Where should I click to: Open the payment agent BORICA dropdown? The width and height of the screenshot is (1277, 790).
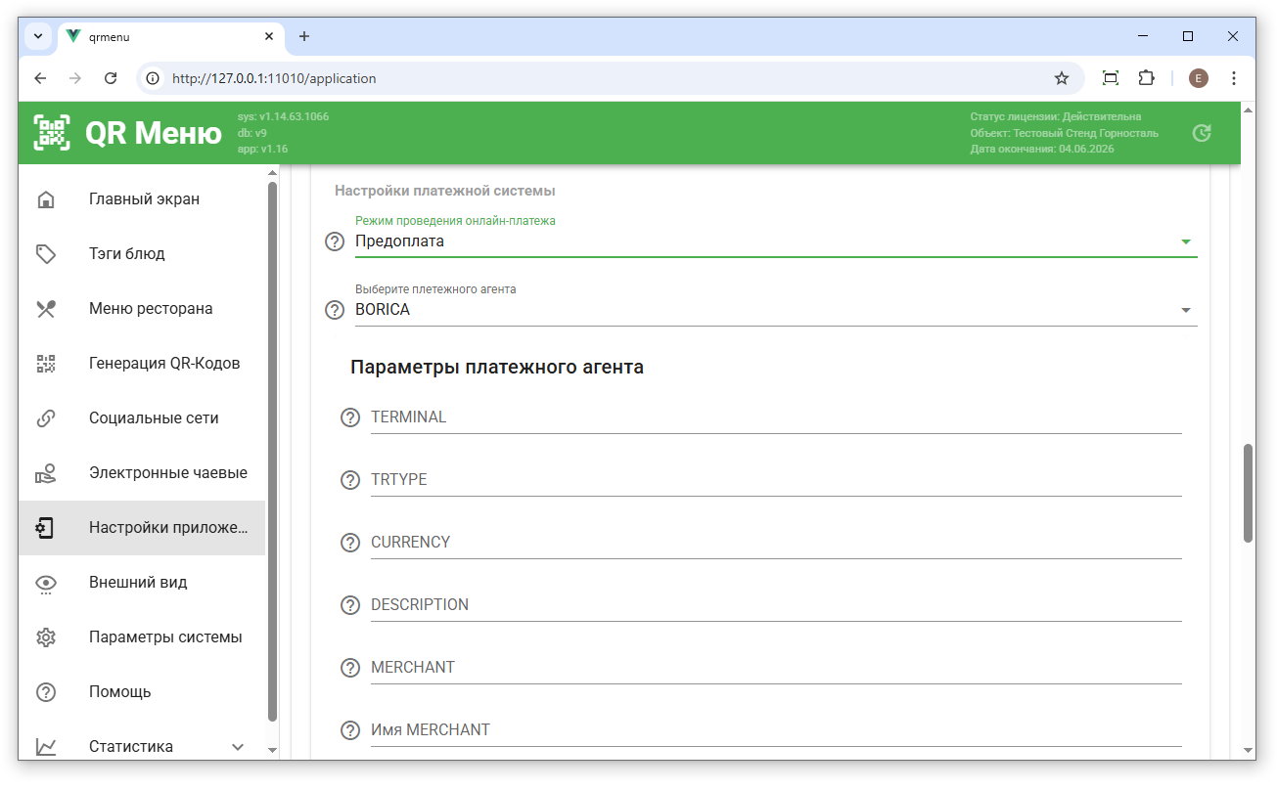click(773, 310)
